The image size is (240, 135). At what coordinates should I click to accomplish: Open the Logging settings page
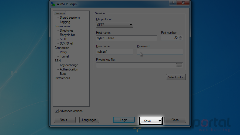[65, 22]
